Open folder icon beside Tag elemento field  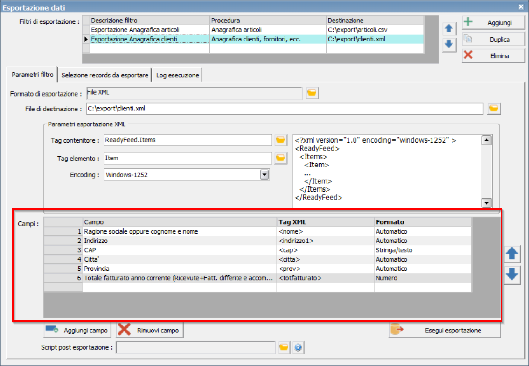pyautogui.click(x=280, y=158)
